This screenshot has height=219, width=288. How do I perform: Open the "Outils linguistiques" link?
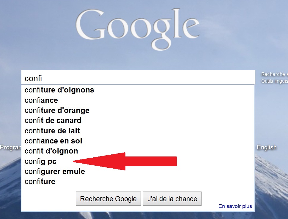click(274, 81)
